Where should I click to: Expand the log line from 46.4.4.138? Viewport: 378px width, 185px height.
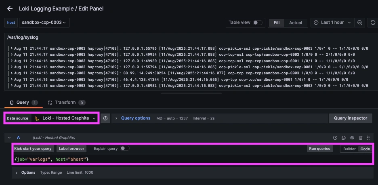coord(11,79)
